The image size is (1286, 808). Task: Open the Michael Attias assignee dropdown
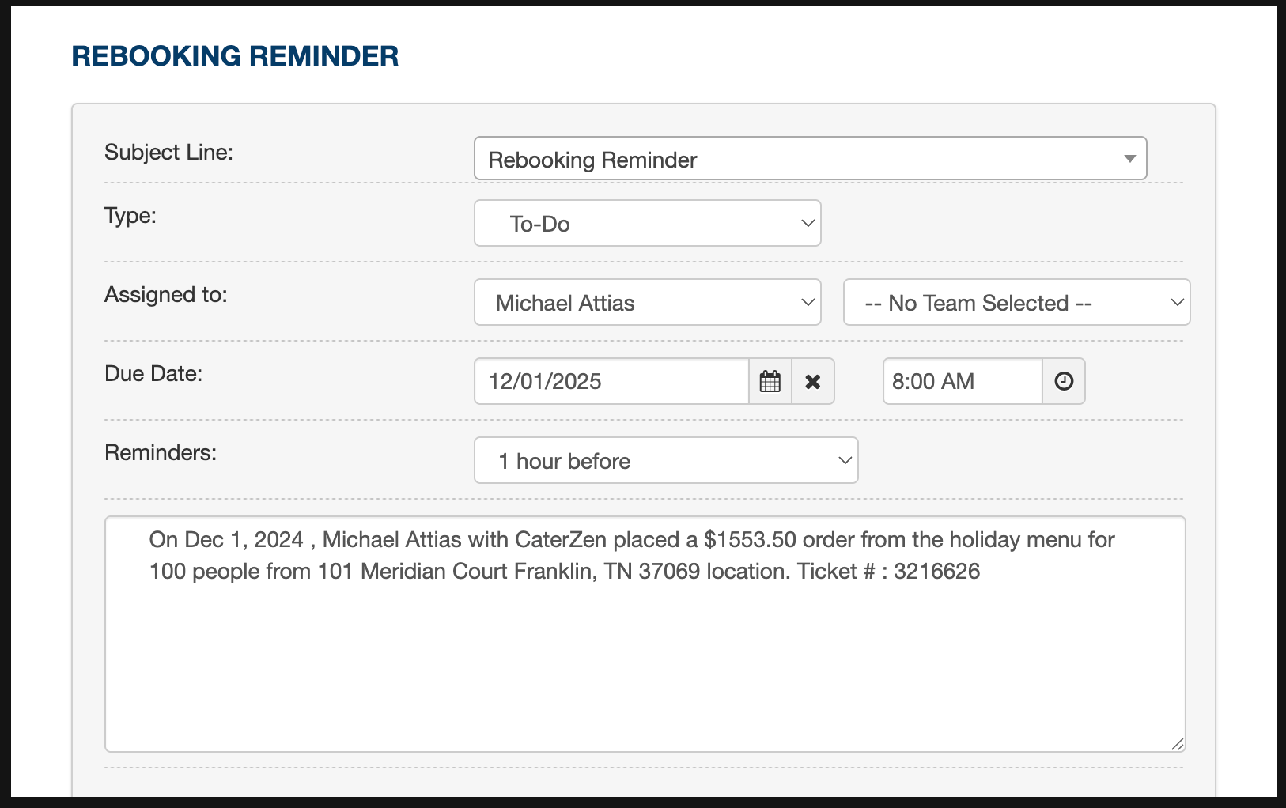(x=647, y=303)
